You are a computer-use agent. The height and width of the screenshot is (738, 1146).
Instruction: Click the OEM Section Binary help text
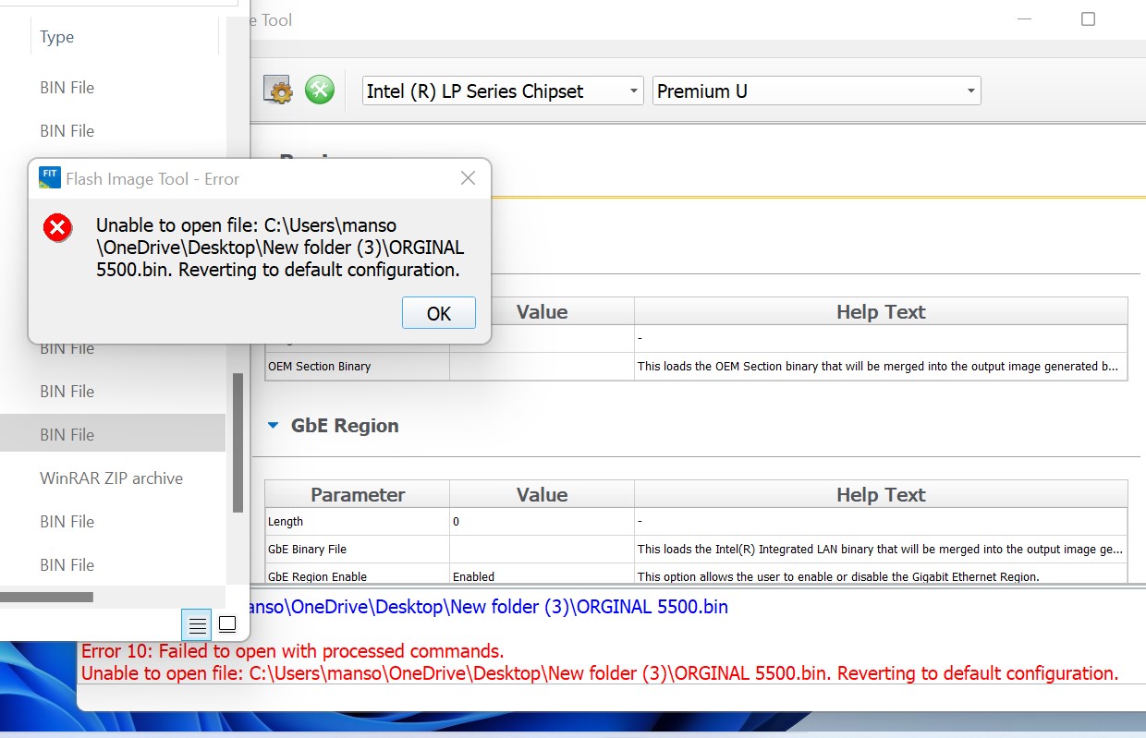[880, 366]
